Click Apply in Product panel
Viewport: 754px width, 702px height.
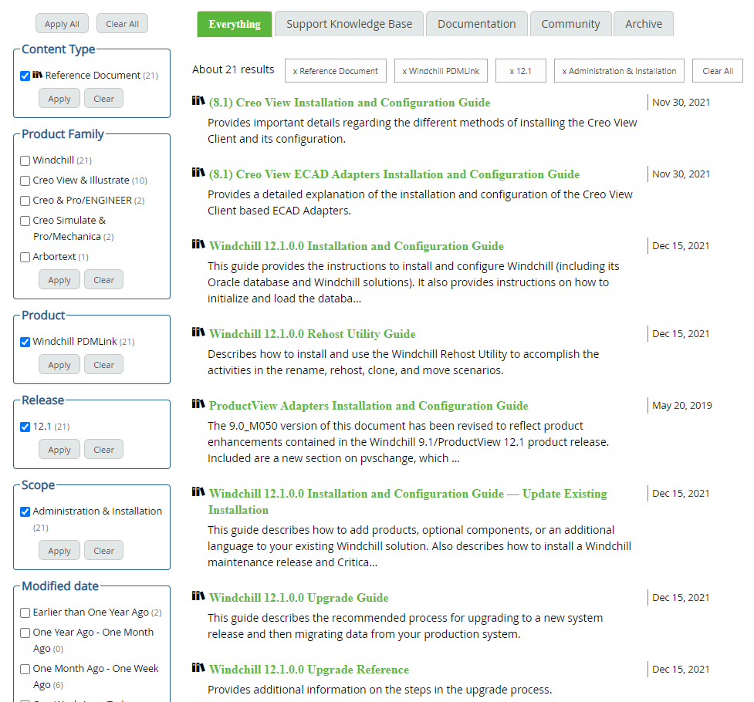[x=59, y=364]
